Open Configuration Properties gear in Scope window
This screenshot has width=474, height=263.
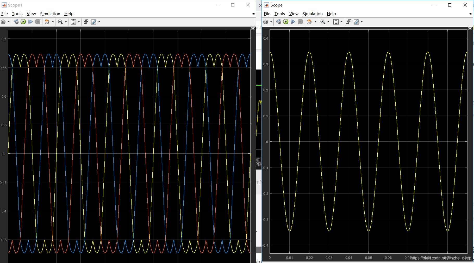coord(266,22)
